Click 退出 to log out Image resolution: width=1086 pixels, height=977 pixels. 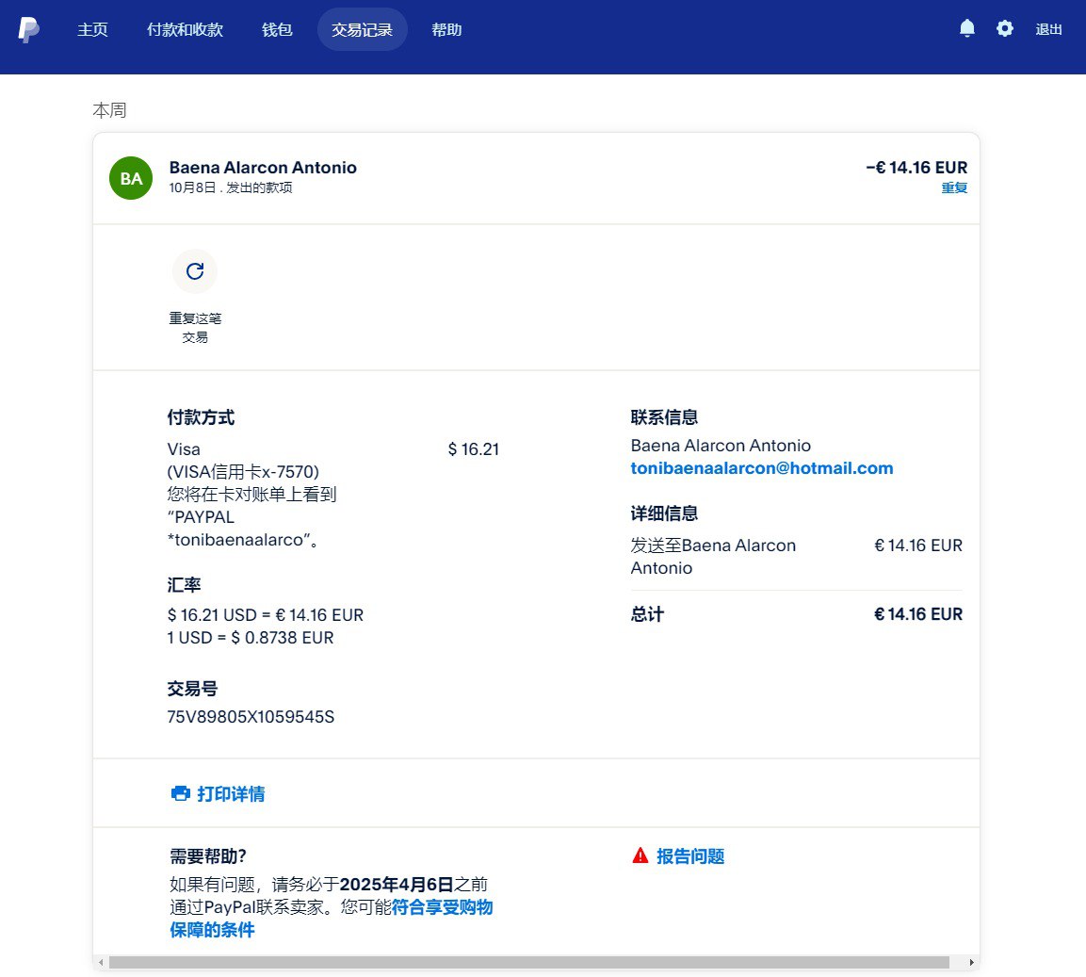tap(1048, 29)
